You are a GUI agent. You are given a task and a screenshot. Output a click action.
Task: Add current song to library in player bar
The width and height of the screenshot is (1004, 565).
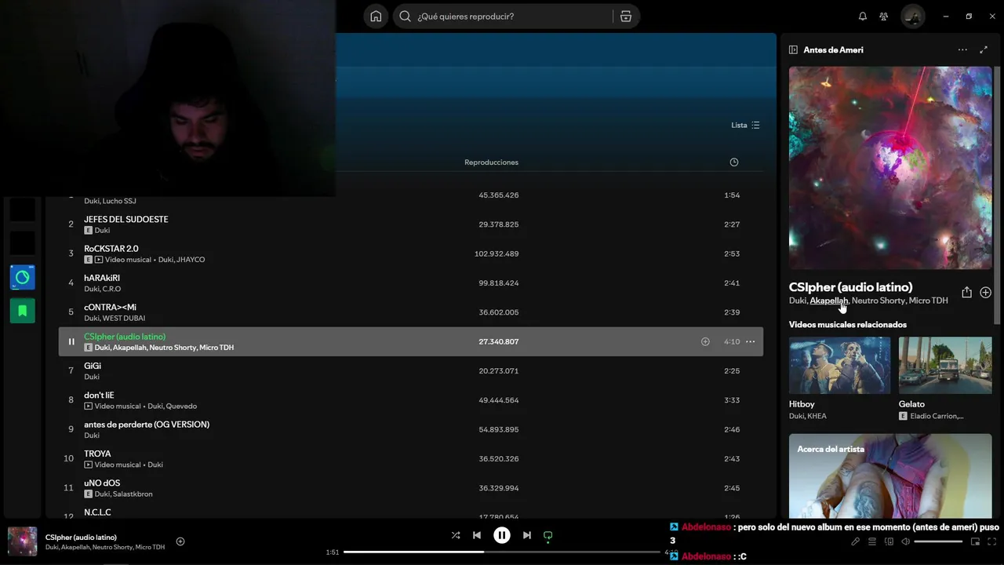pos(180,541)
